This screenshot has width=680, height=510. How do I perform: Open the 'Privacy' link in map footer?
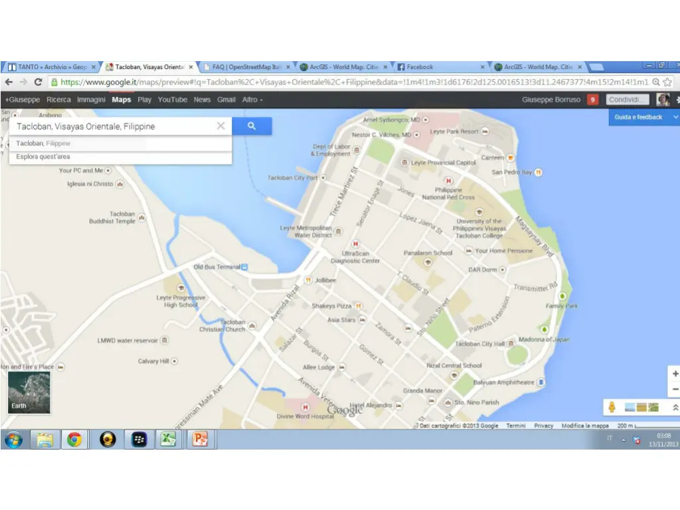[x=544, y=426]
